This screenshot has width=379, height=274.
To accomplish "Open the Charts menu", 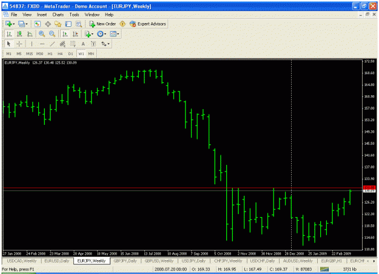I will click(58, 15).
